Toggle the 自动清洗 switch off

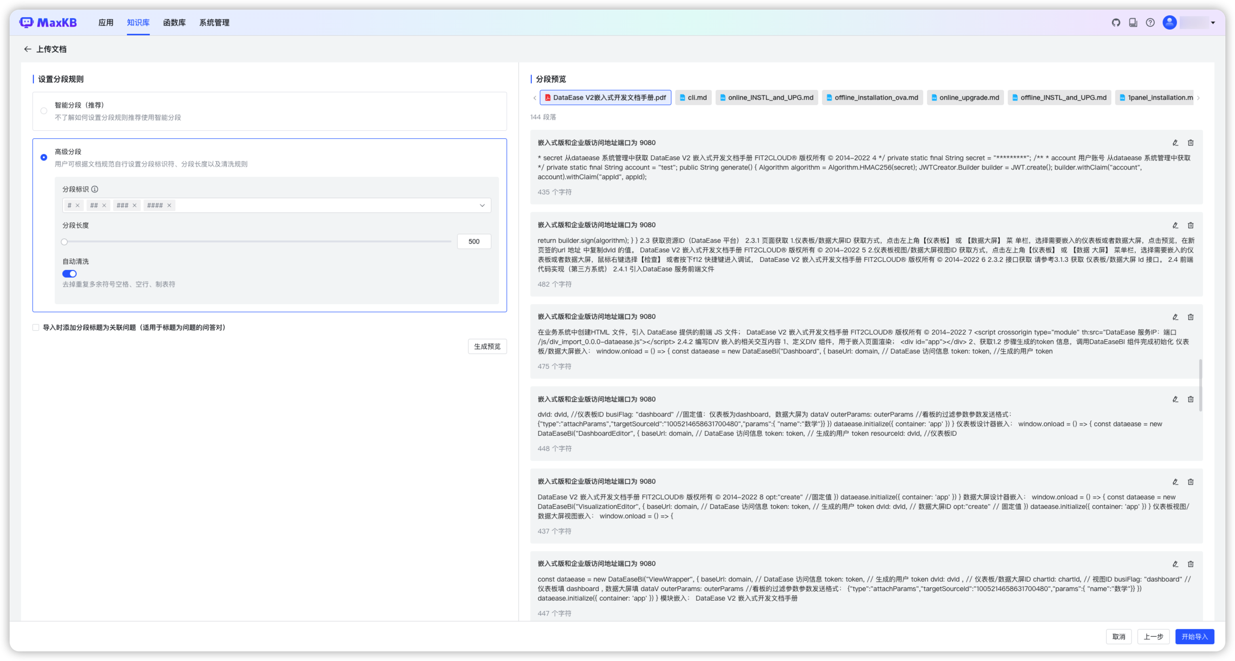(x=69, y=274)
